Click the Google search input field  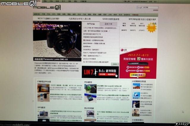pos(147,7)
